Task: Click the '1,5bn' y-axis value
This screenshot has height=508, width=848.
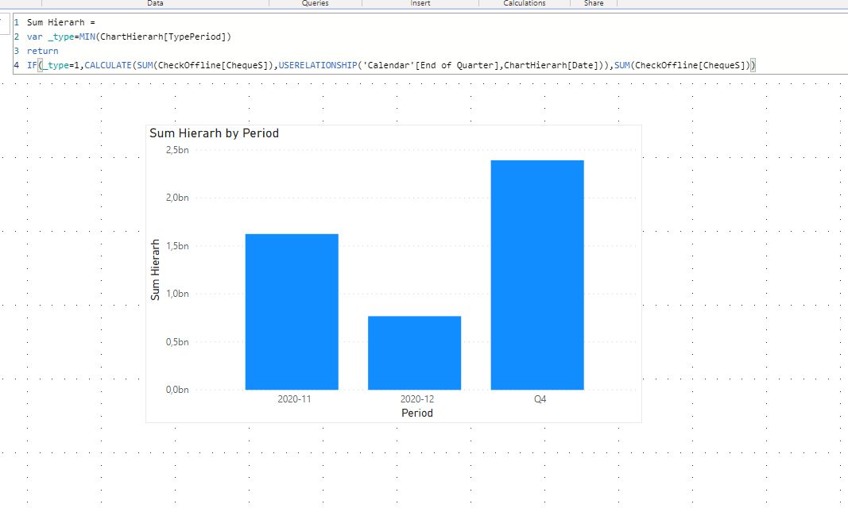Action: click(x=177, y=245)
